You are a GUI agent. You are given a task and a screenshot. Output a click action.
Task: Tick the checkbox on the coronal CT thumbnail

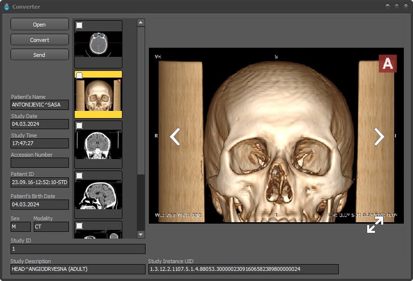[x=80, y=126]
